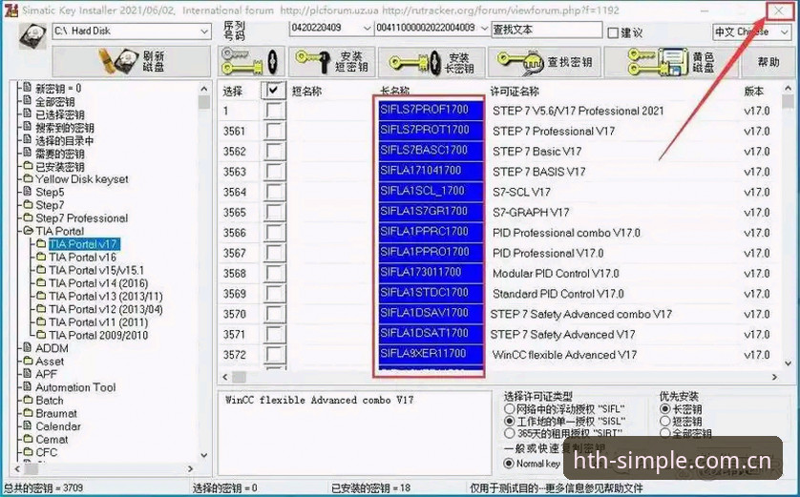Select 长密钥 priority radio button
This screenshot has width=800, height=497.
[664, 409]
